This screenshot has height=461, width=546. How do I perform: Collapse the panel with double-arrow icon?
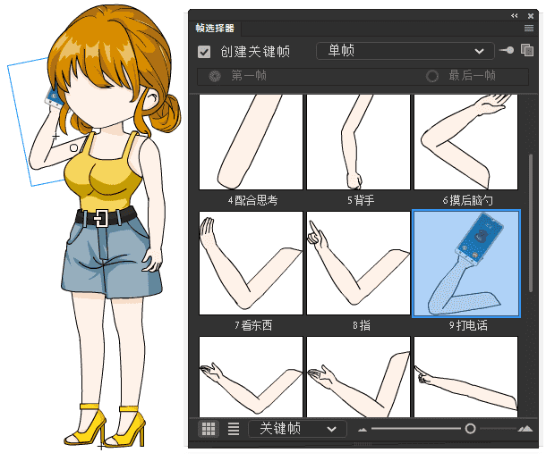pos(514,16)
